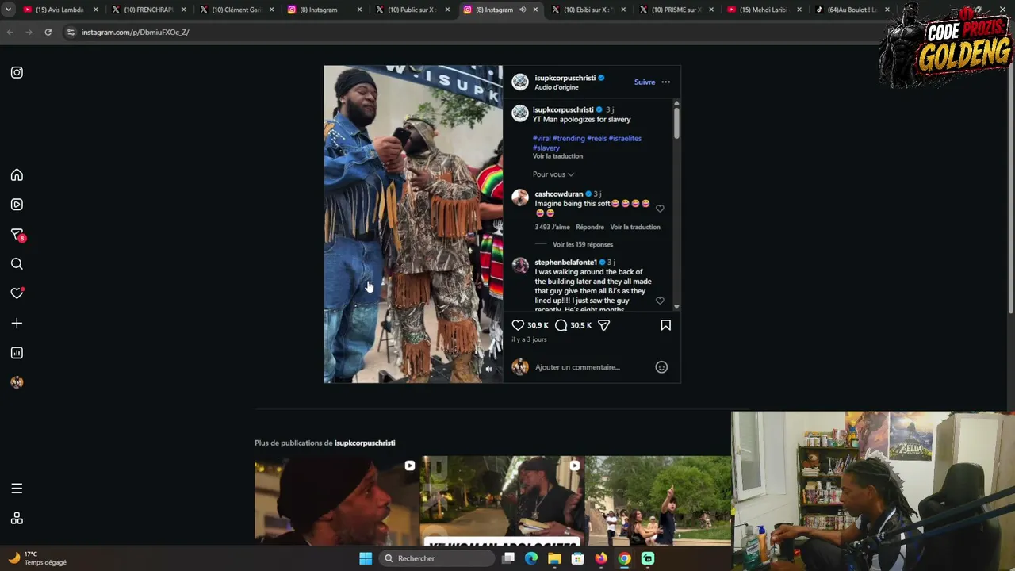Image resolution: width=1015 pixels, height=571 pixels.
Task: Open the More hamburger menu in the sidebar
Action: 17,489
